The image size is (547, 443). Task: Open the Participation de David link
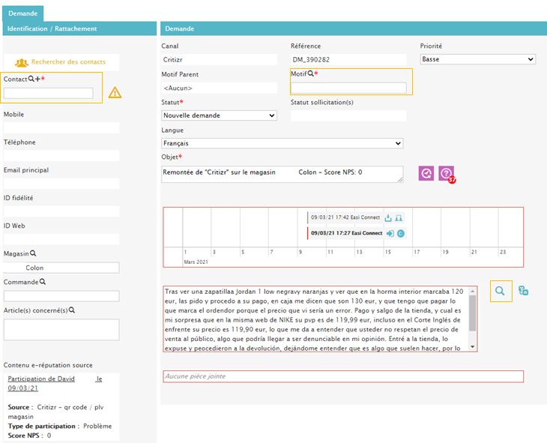42,379
